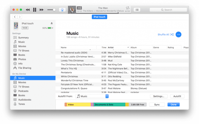Click the Autofill button
The height and width of the screenshot is (124, 199).
(x=177, y=96)
